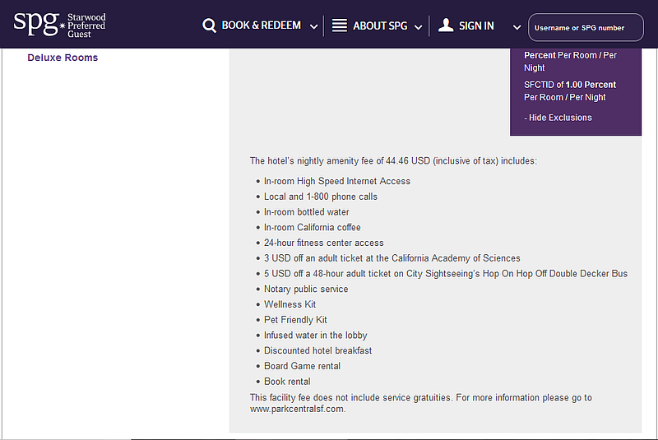Click the www.parkcentralsf.com text

298,409
